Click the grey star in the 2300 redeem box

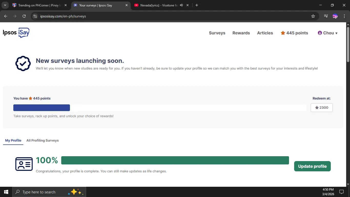(x=317, y=107)
